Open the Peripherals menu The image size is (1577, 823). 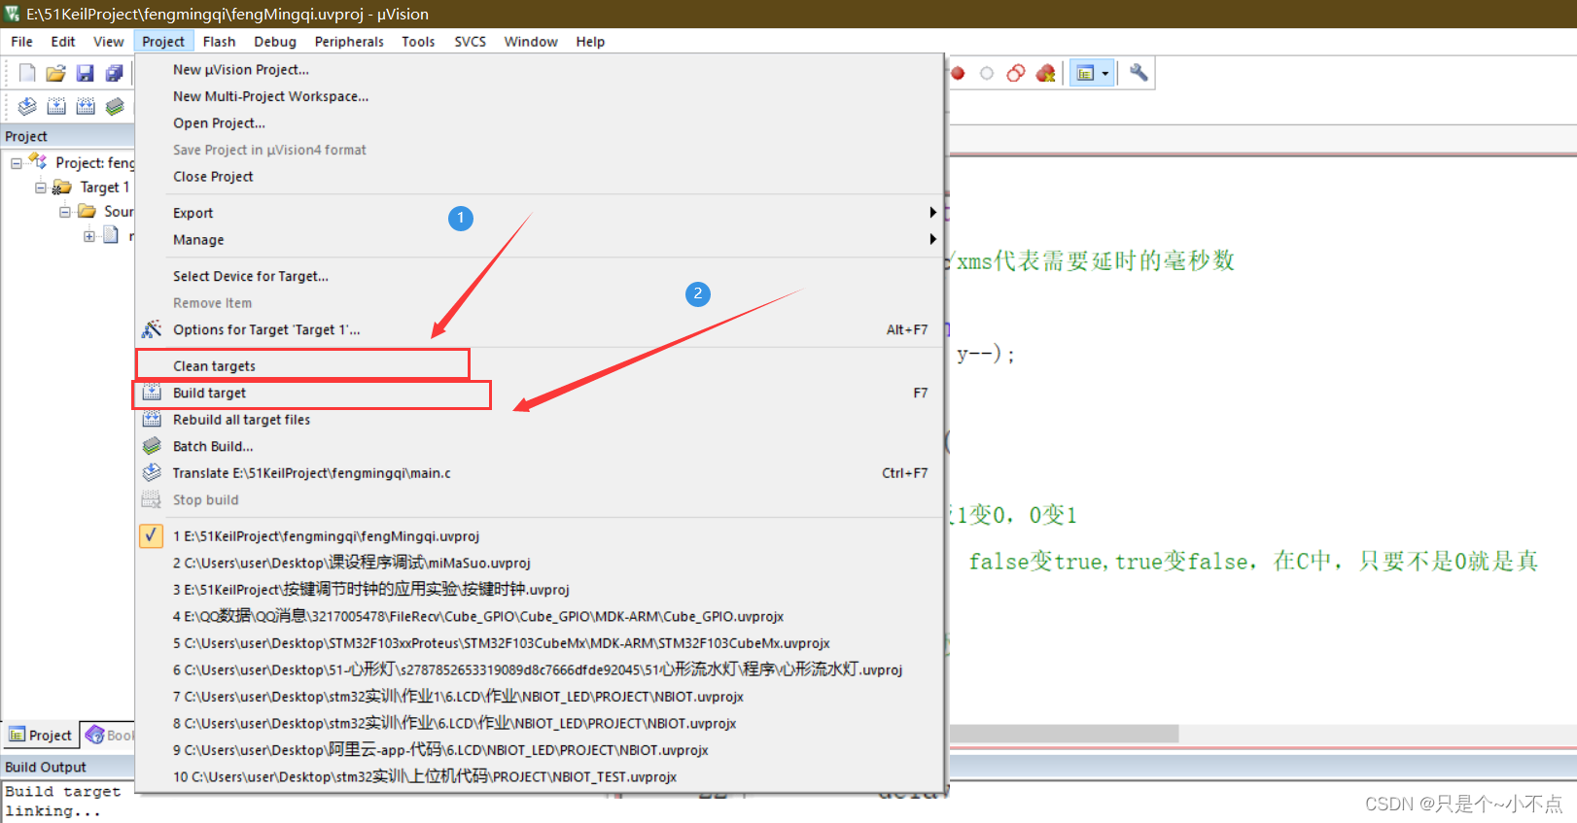349,42
